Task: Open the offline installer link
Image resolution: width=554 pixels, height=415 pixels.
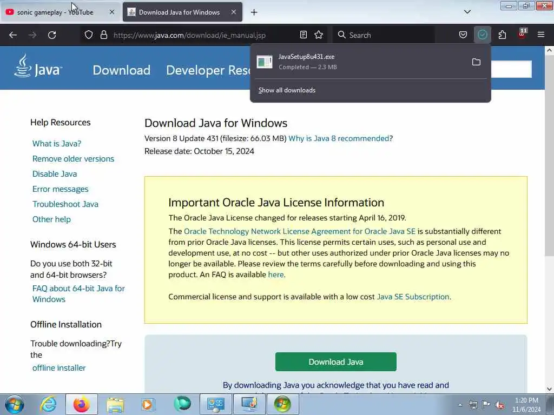Action: point(59,368)
